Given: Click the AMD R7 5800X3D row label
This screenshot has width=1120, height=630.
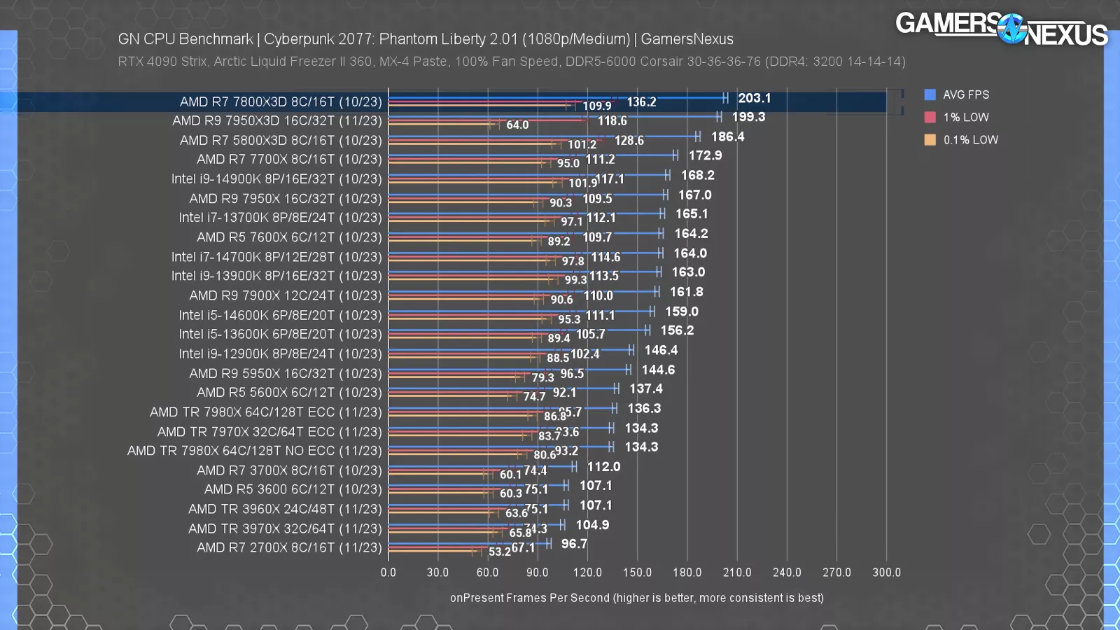Looking at the screenshot, I should 281,140.
